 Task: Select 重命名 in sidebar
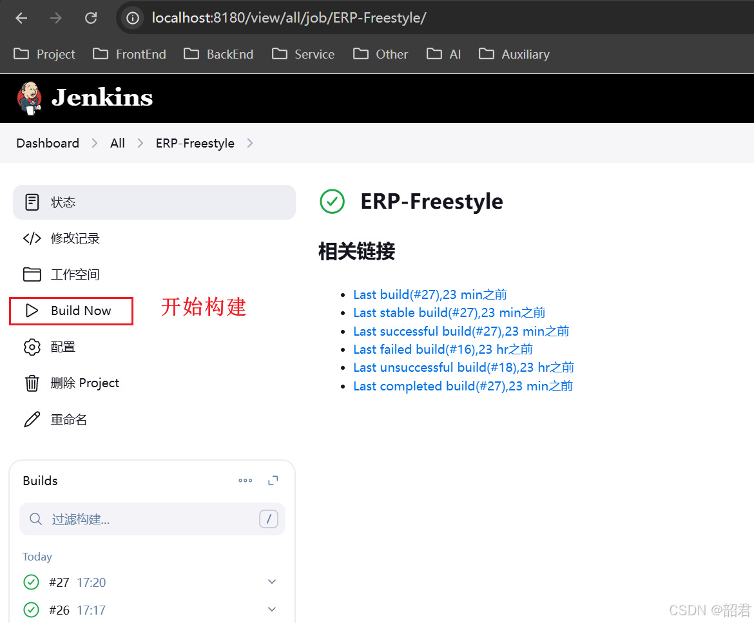point(155,419)
